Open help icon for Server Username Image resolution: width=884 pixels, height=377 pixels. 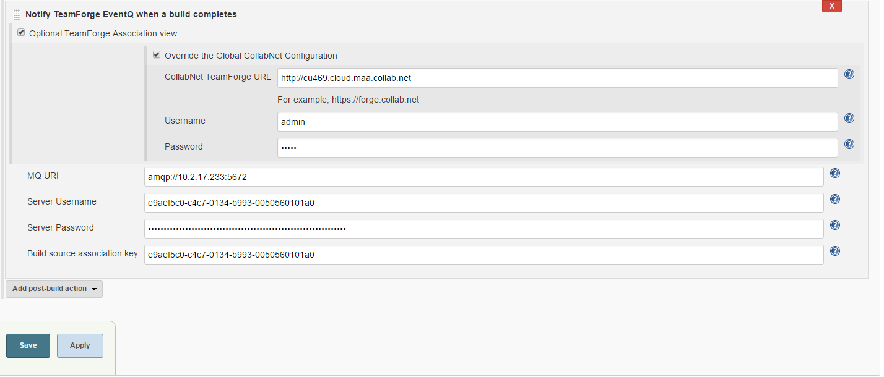pos(834,199)
